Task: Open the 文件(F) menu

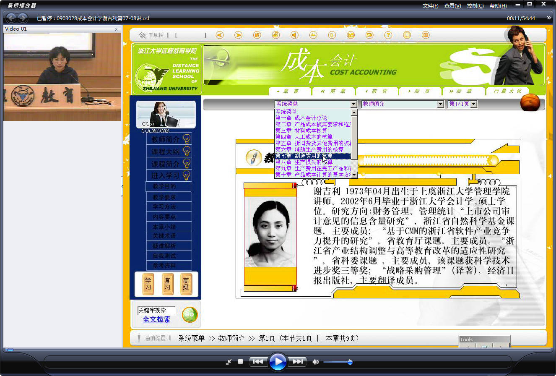Action: click(431, 6)
